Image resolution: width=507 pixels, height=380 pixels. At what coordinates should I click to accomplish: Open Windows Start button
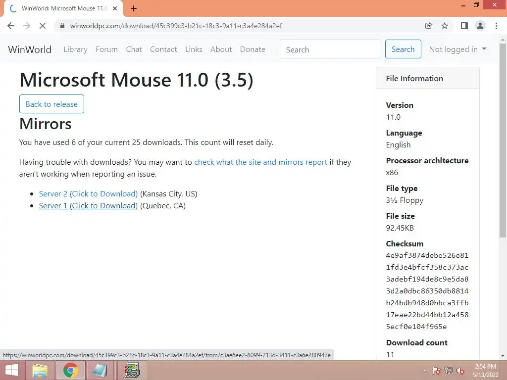coord(12,370)
